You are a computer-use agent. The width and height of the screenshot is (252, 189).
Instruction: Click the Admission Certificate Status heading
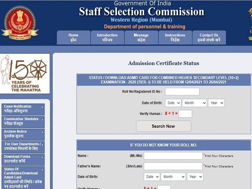pos(164,63)
